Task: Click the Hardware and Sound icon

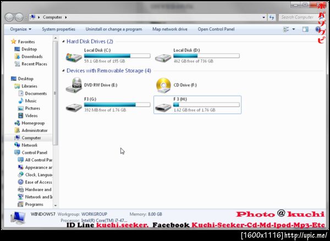Action: pyautogui.click(x=21, y=189)
